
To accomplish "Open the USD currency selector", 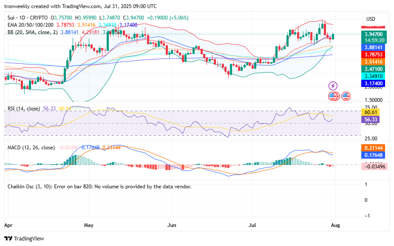I will pyautogui.click(x=372, y=19).
